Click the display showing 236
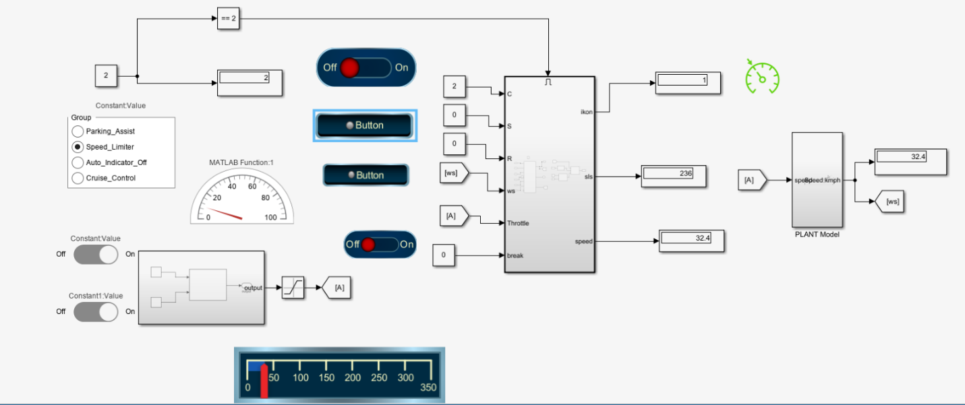 pos(674,175)
